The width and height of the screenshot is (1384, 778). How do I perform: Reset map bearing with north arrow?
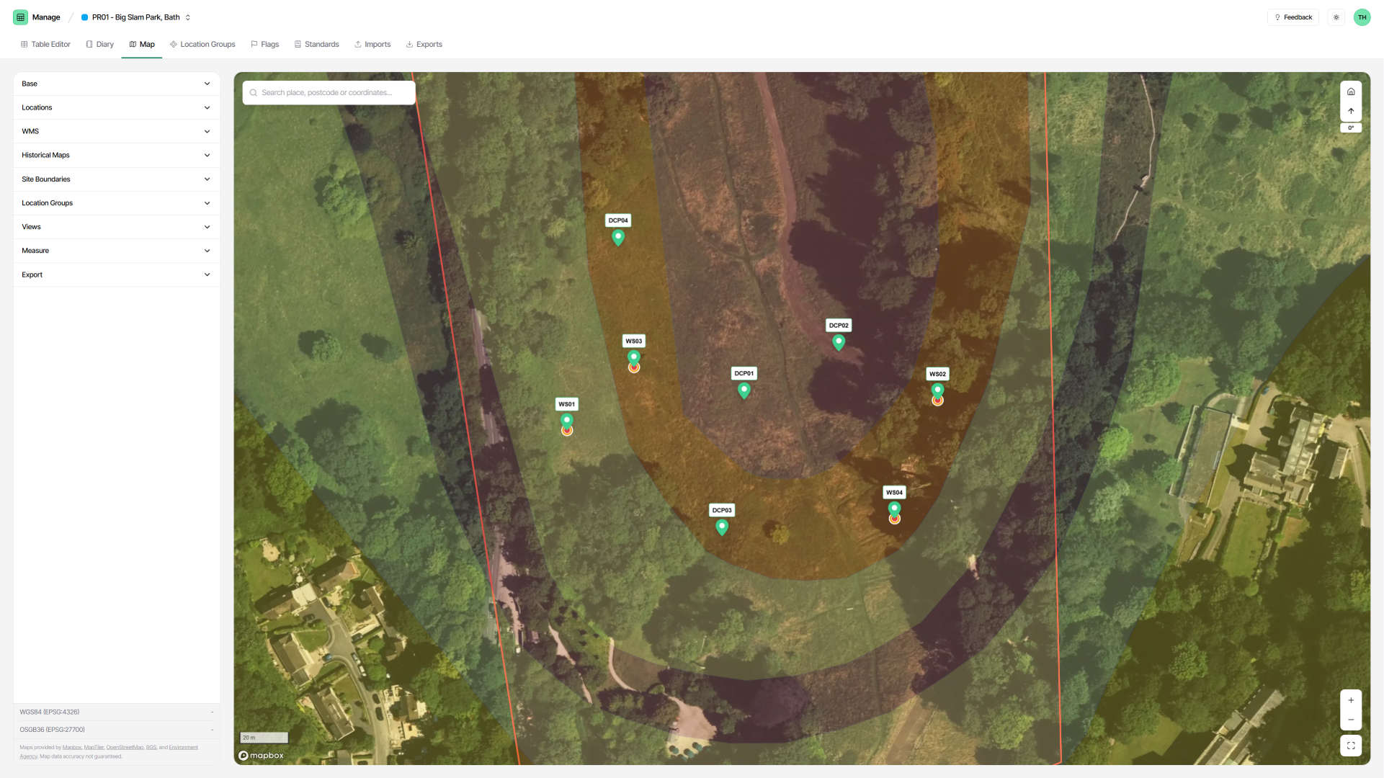(1351, 111)
